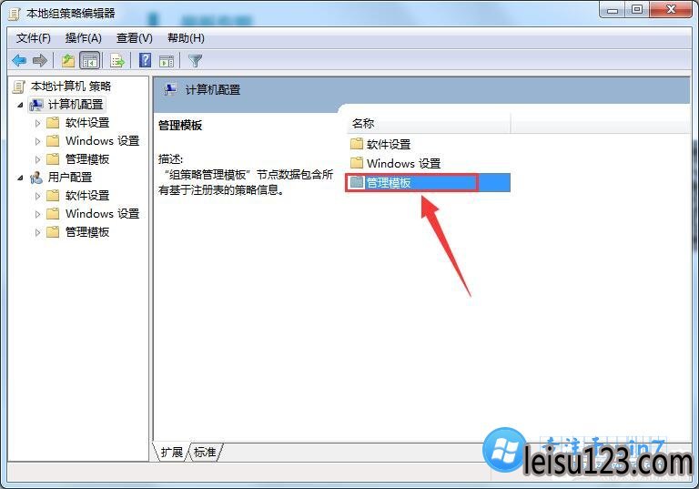Collapse the 用户配置 tree node
Viewport: 699px width, 489px height.
[20, 178]
